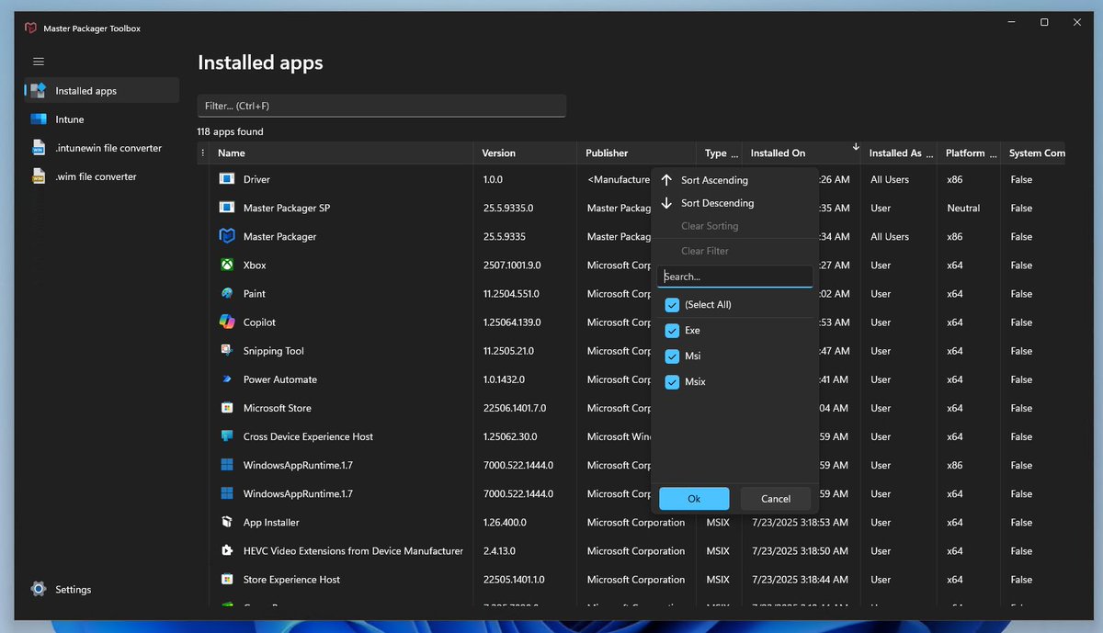The height and width of the screenshot is (633, 1103).
Task: Click the Master Packager Toolbox logo icon
Action: tap(31, 28)
